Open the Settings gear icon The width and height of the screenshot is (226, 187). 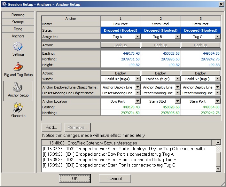(x=18, y=47)
